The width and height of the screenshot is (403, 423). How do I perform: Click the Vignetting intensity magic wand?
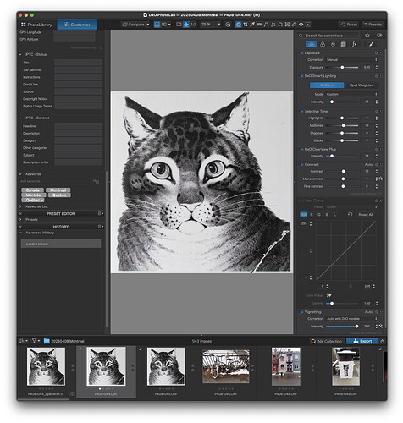pyautogui.click(x=380, y=327)
